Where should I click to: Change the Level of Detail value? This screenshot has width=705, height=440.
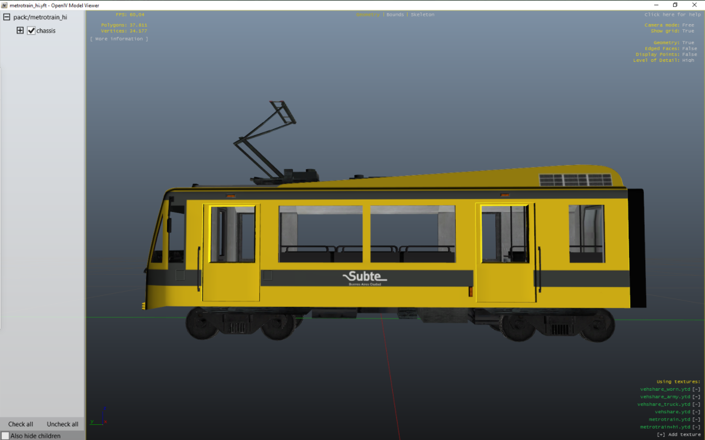(x=688, y=60)
